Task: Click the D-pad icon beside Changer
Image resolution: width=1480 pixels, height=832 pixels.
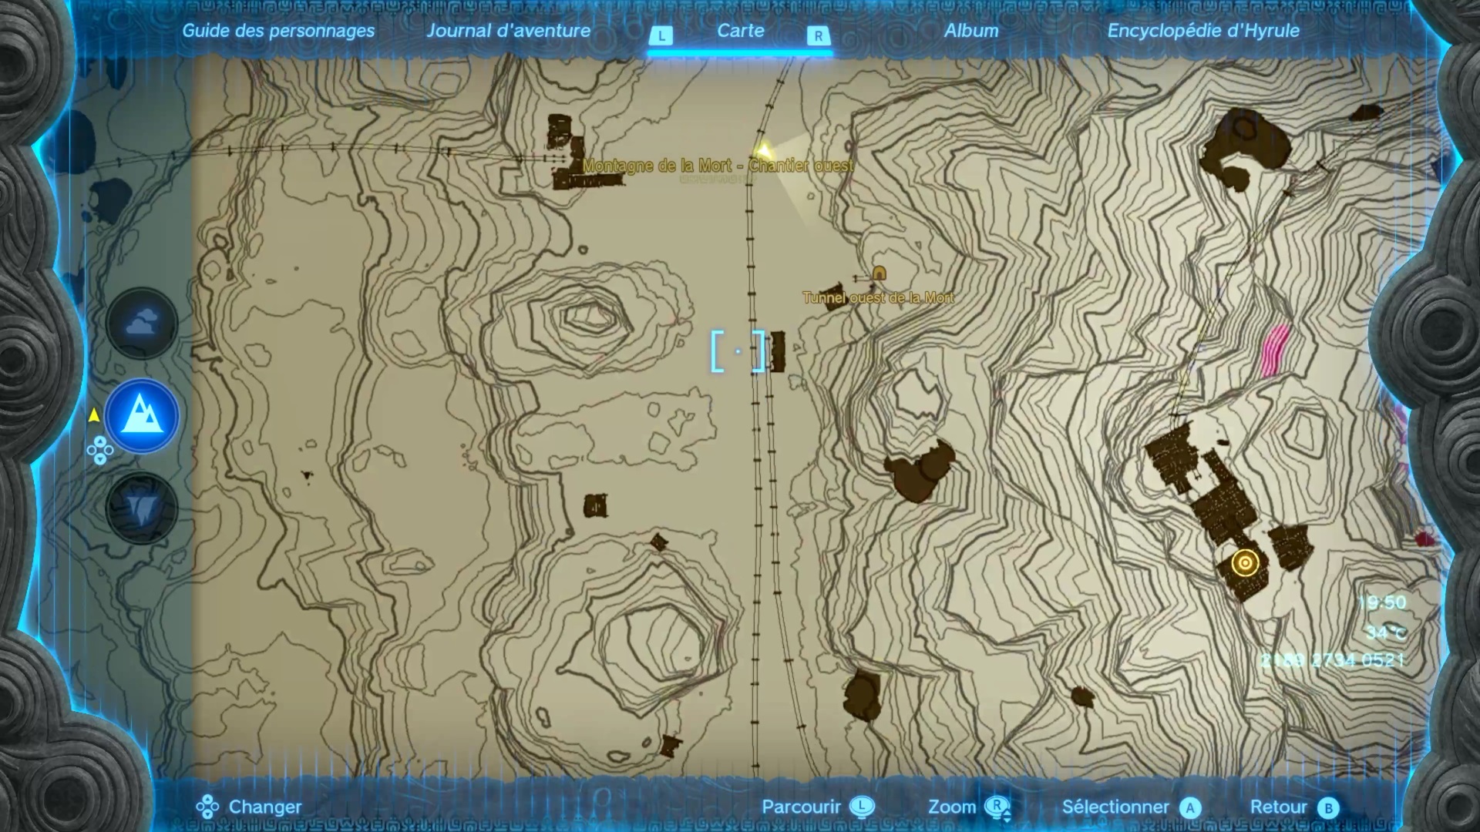Action: 207,807
